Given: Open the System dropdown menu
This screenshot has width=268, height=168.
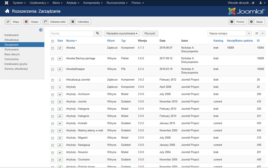Looking at the screenshot, I should [19, 3].
